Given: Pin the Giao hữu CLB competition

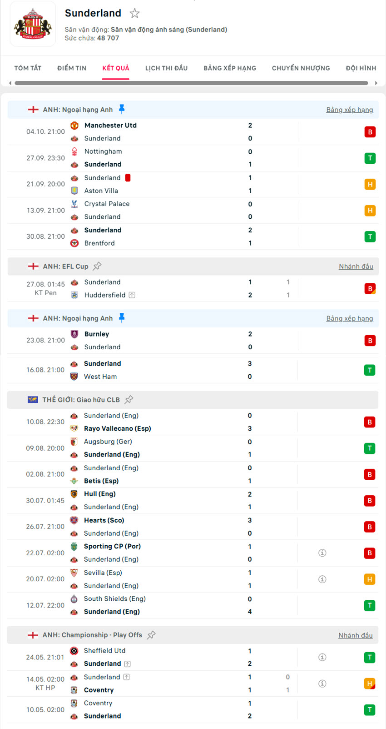Looking at the screenshot, I should (129, 399).
